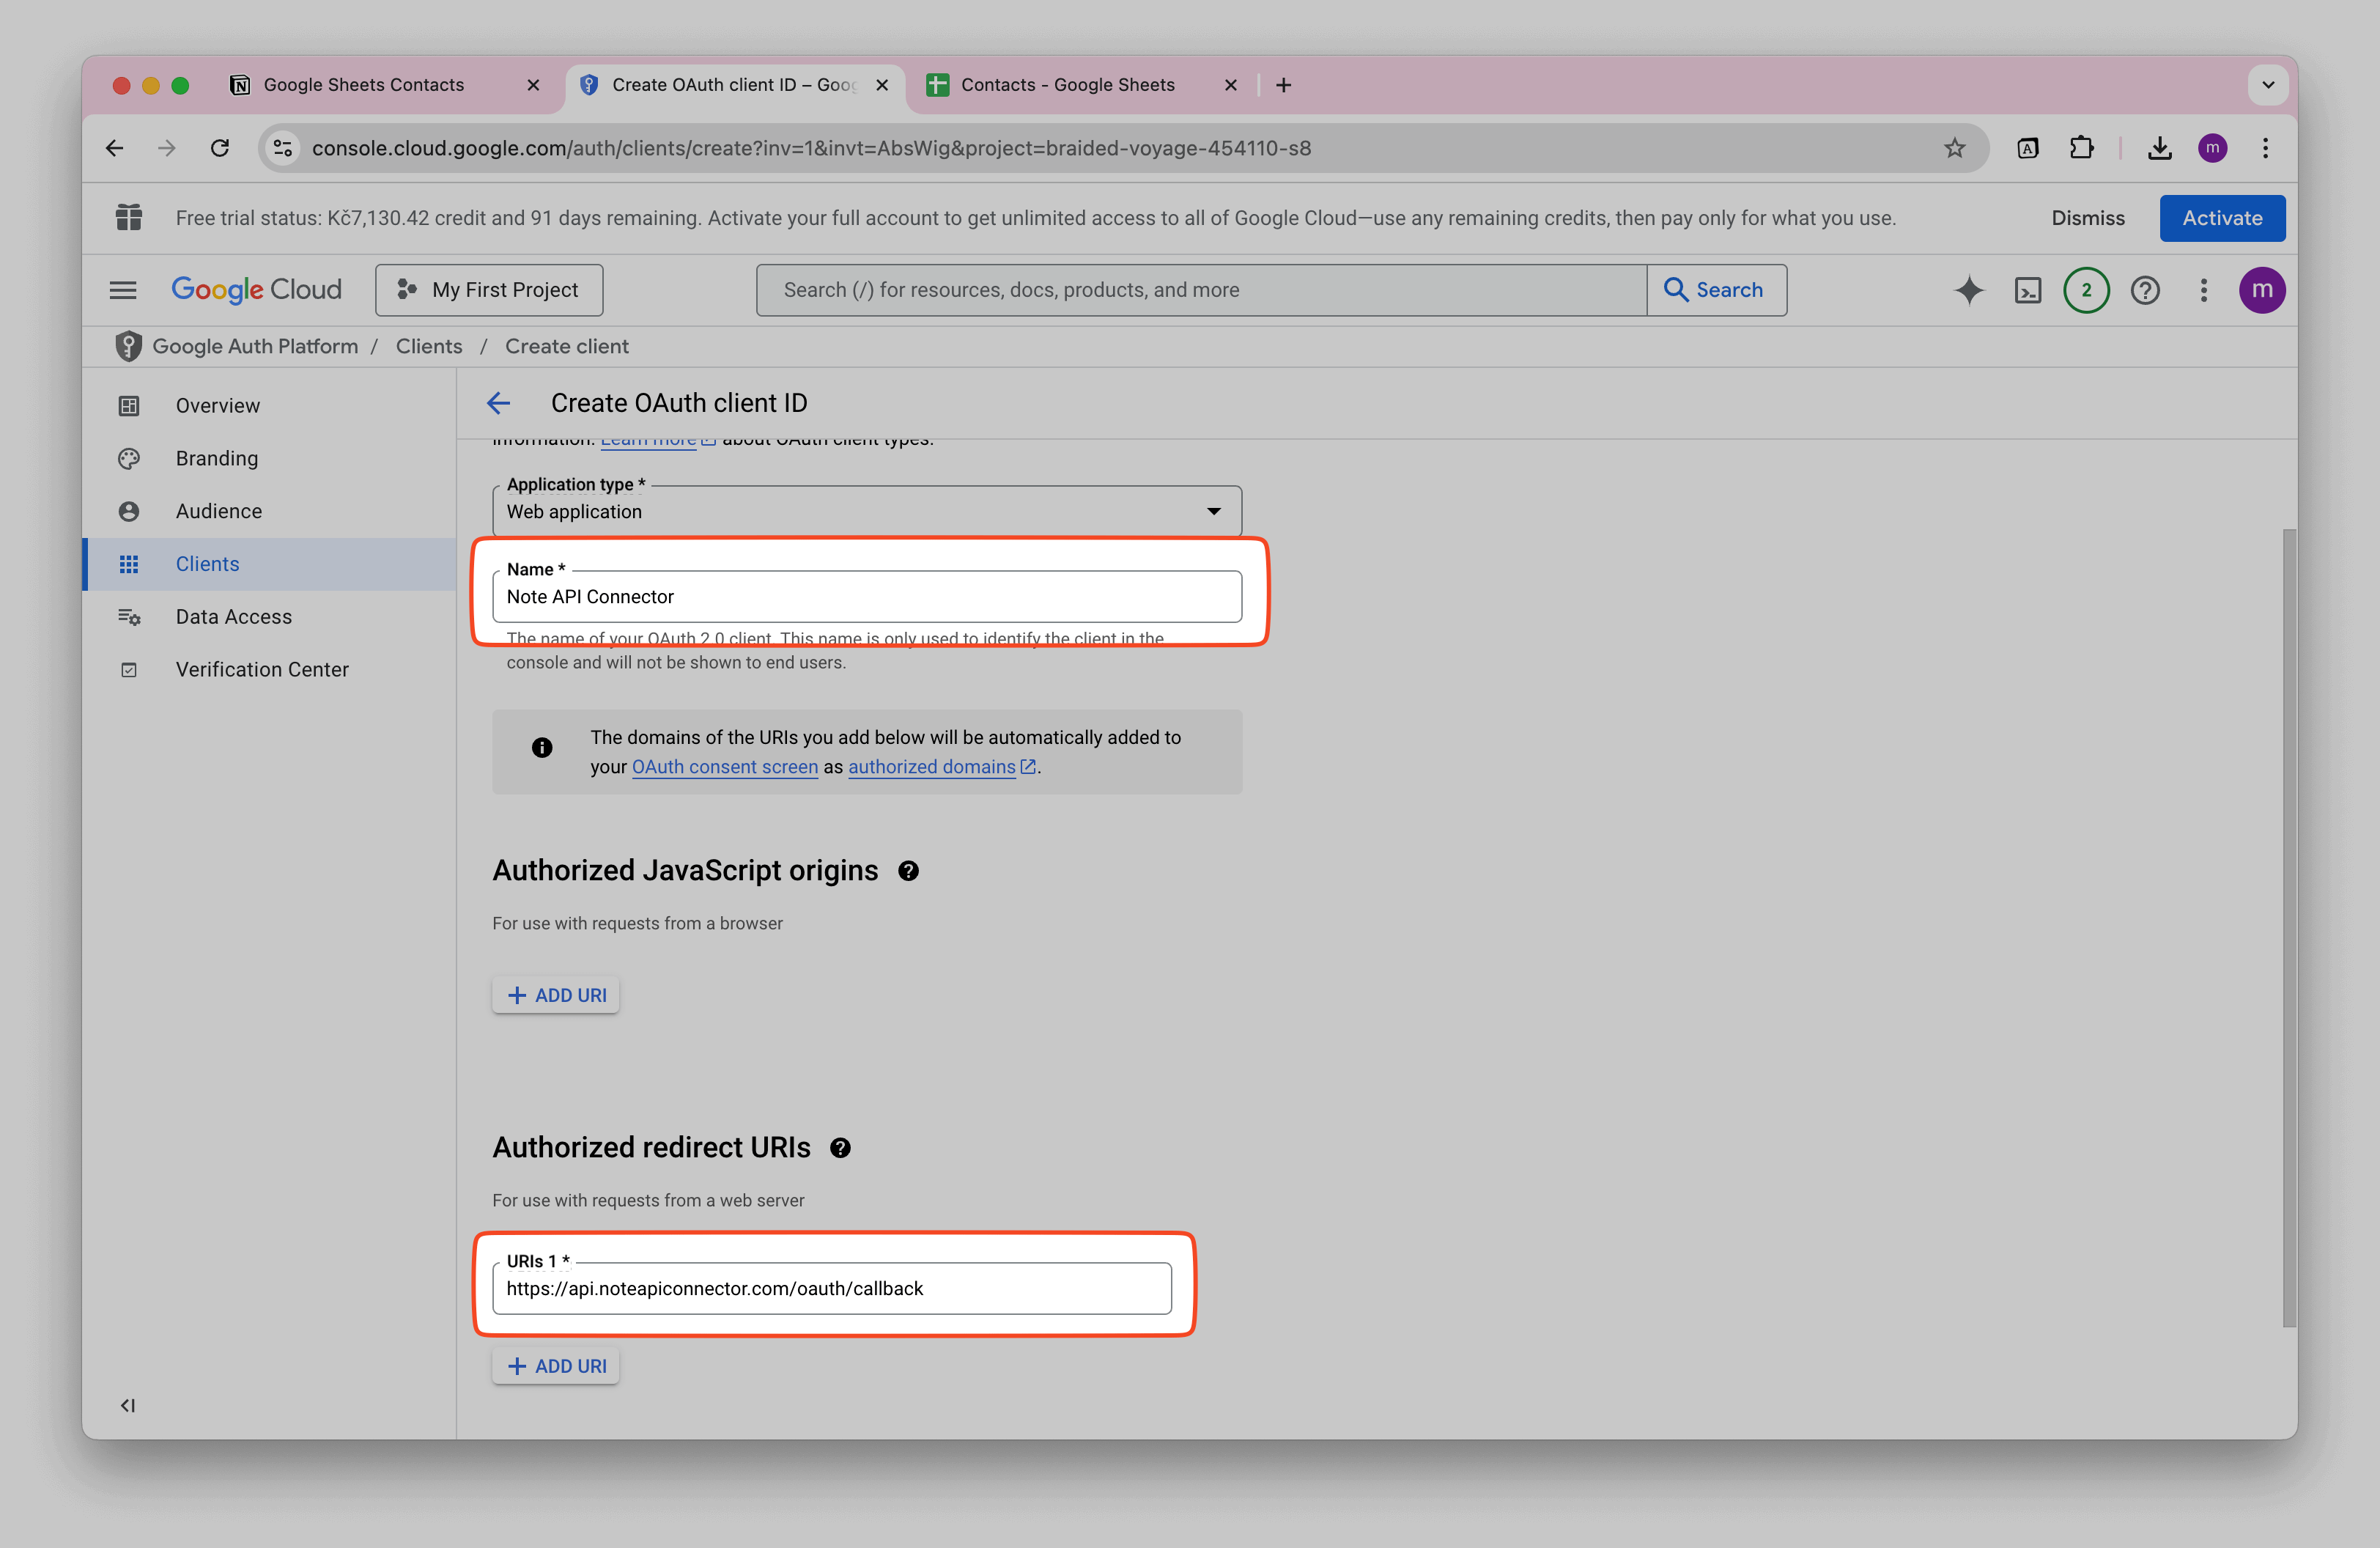Click ADD URI under Authorized JavaScript origins
The width and height of the screenshot is (2380, 1548).
coord(556,994)
